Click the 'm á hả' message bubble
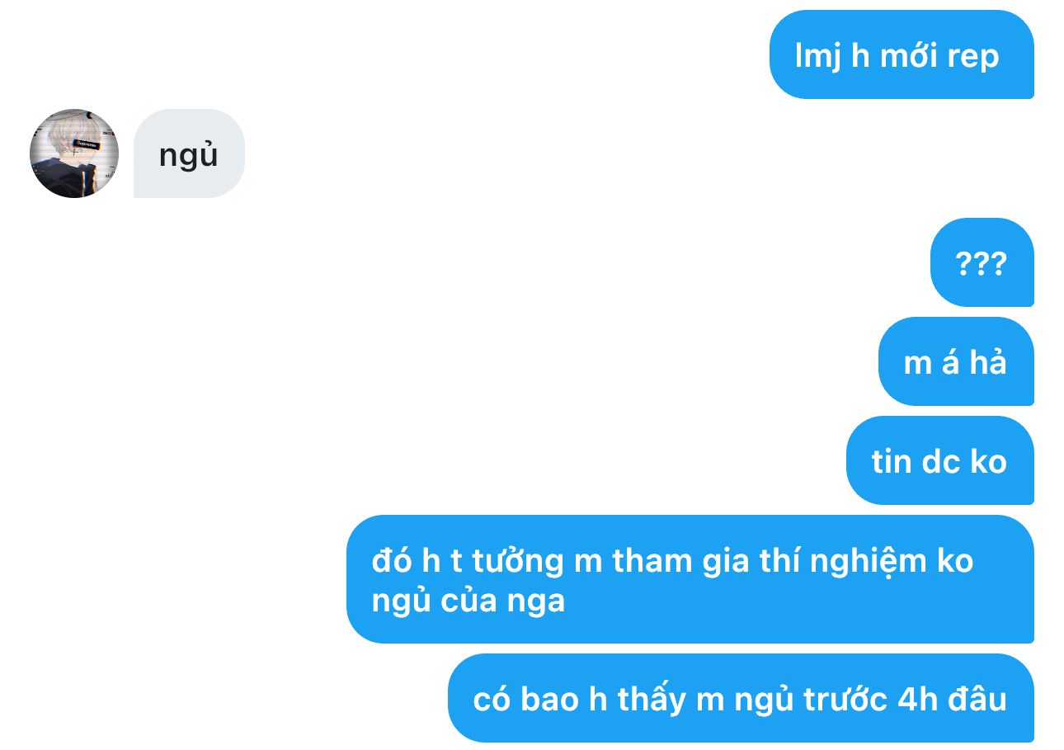The image size is (1064, 750). (x=956, y=361)
